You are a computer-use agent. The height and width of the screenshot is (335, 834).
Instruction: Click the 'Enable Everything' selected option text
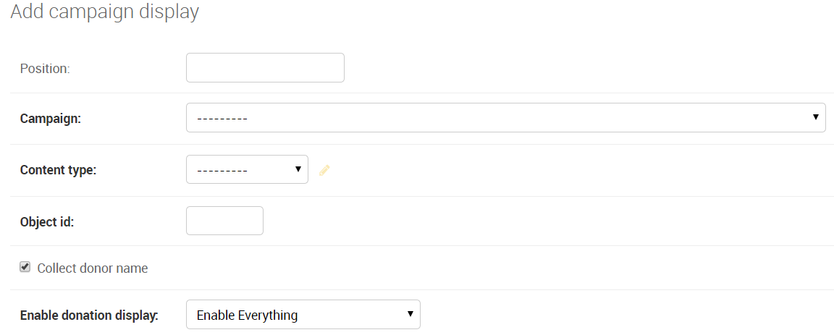[x=248, y=315]
